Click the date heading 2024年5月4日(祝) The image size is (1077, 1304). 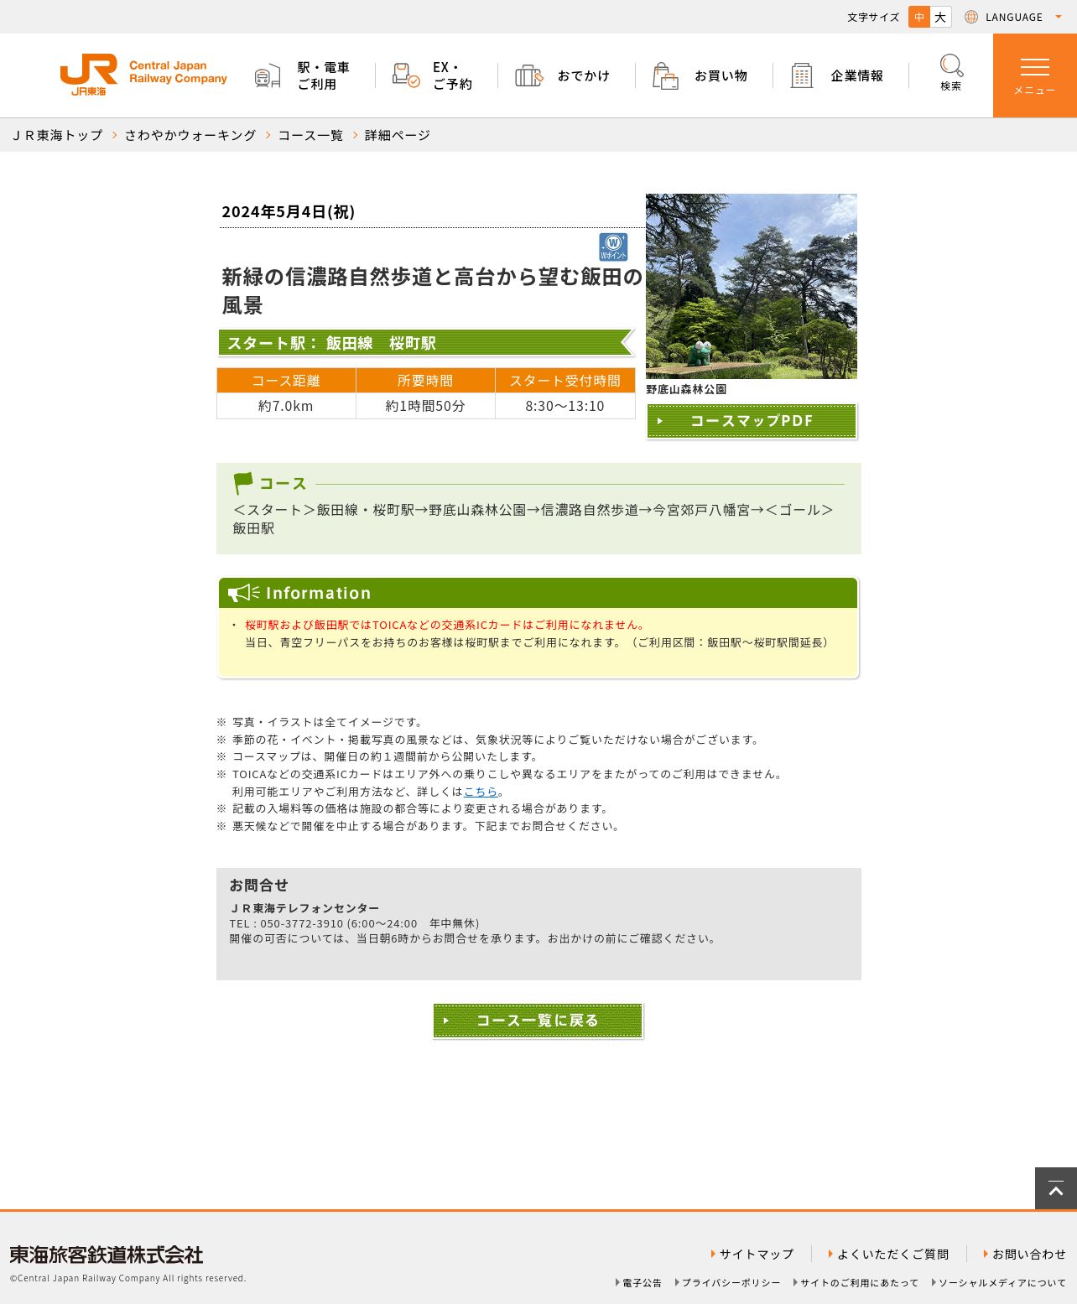coord(289,211)
